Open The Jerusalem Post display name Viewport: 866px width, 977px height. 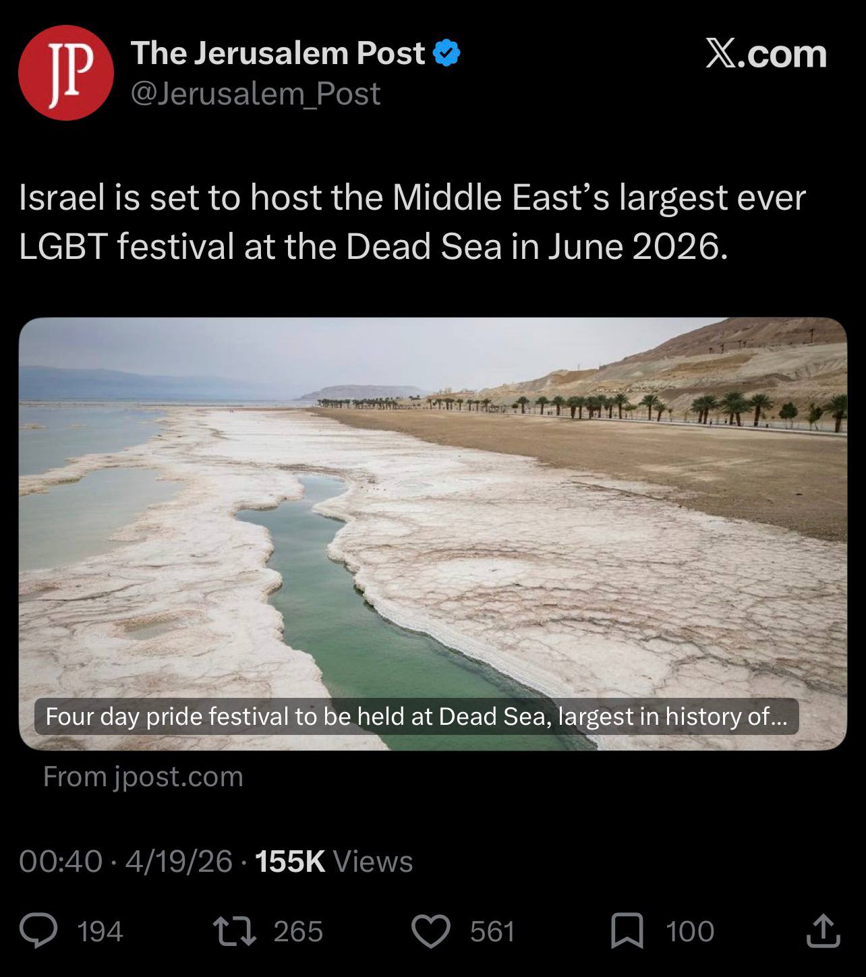tap(278, 53)
